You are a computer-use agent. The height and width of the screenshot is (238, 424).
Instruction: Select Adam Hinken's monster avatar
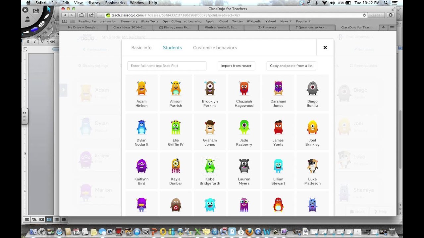141,88
